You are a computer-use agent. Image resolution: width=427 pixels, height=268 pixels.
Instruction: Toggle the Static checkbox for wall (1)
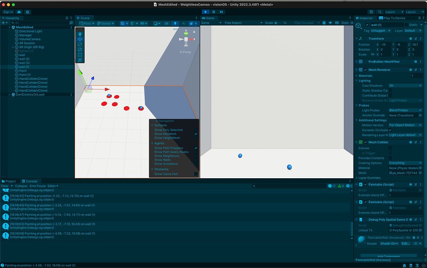click(x=407, y=25)
